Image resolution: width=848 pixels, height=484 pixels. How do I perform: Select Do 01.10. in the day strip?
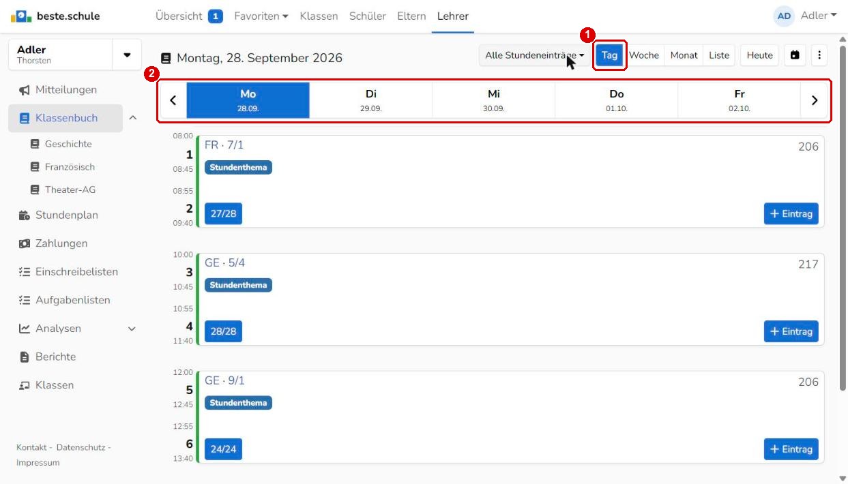[x=617, y=100]
